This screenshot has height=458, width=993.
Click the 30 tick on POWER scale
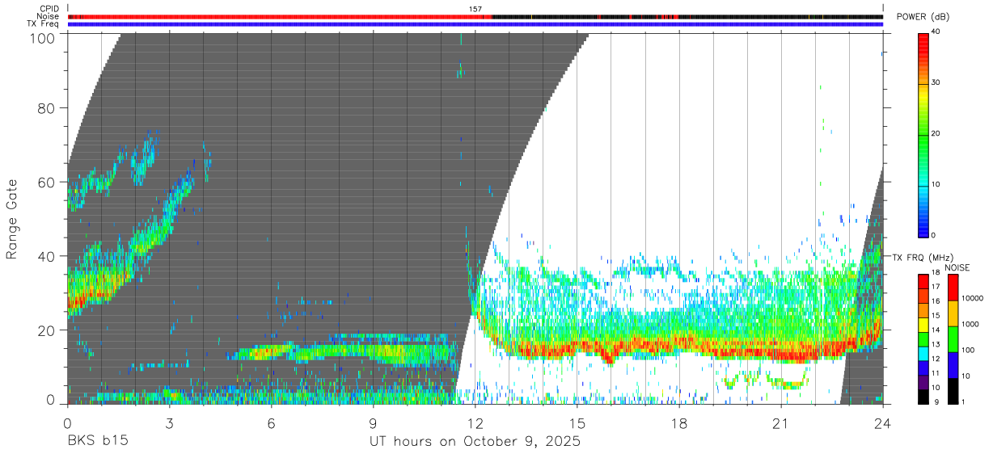[x=936, y=83]
